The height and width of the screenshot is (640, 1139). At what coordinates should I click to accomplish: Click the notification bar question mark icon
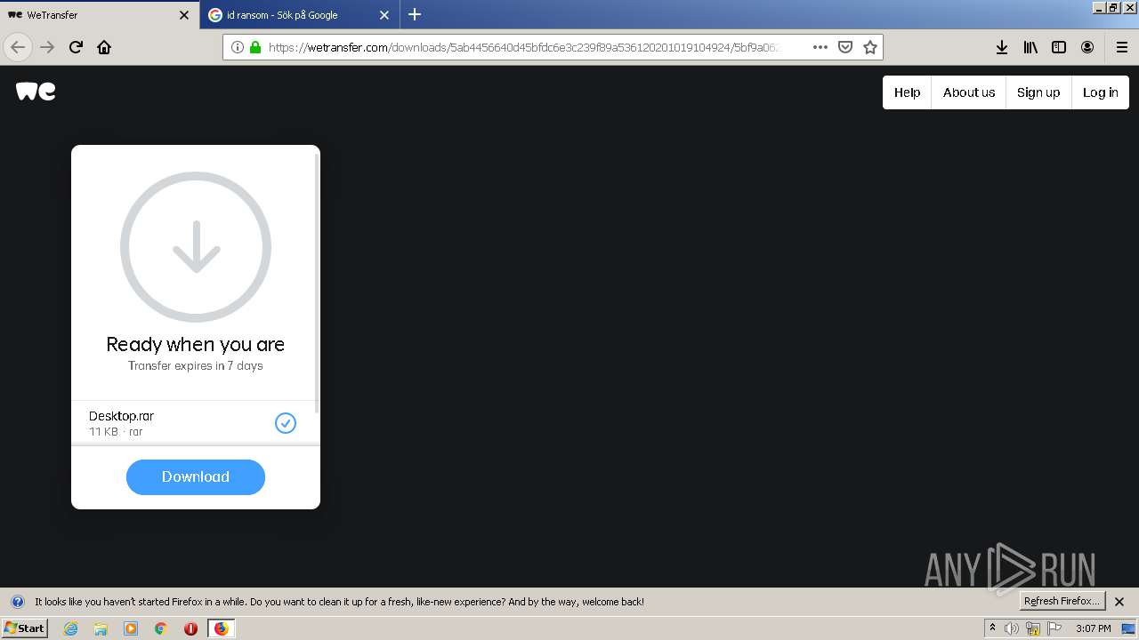(x=17, y=602)
